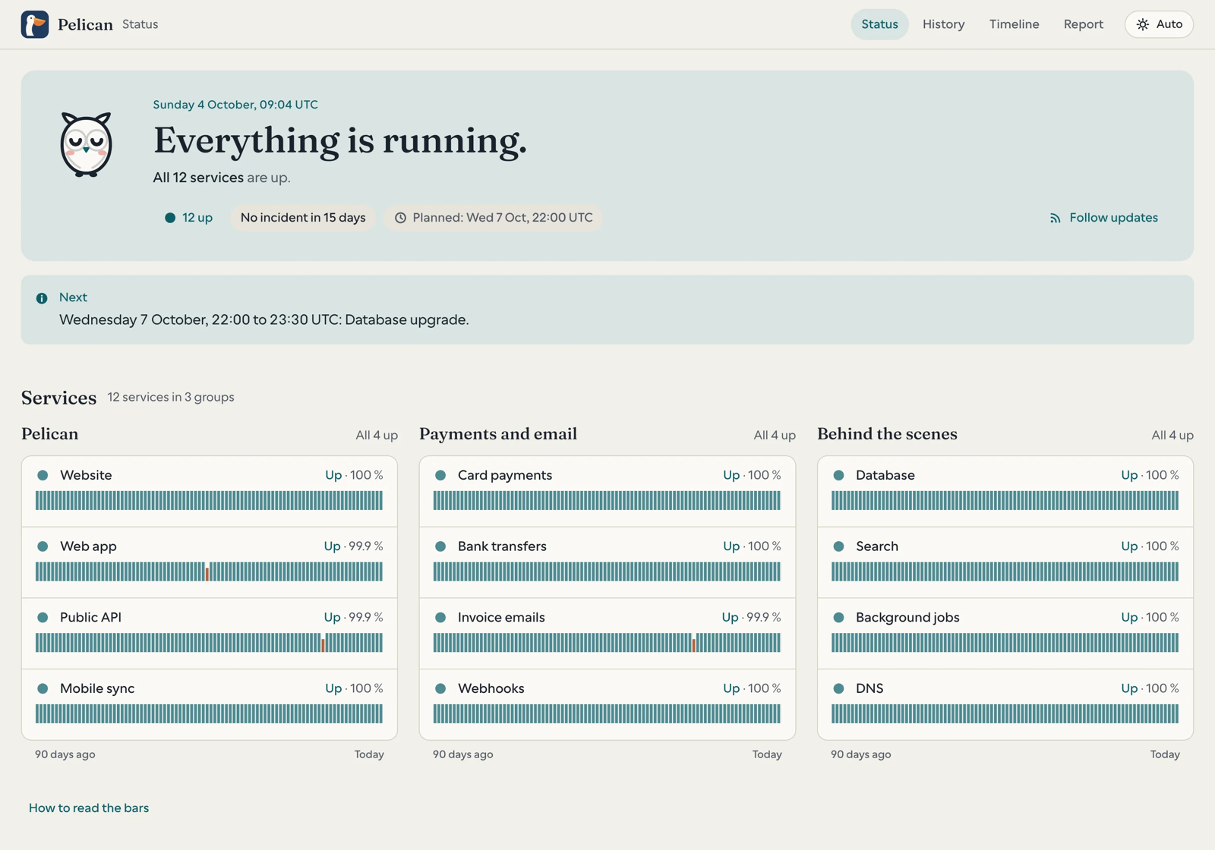Viewport: 1215px width, 850px height.
Task: Click the dot in the 12 up indicator
Action: [170, 218]
